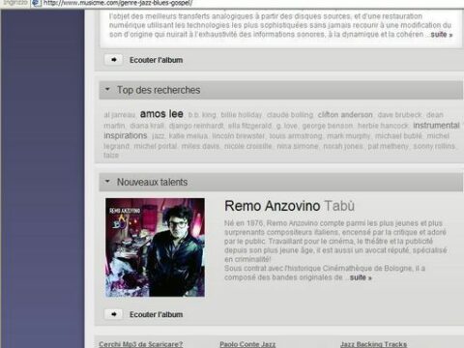Collapse the Top des recherches section
This screenshot has height=348, width=464.
[x=107, y=89]
